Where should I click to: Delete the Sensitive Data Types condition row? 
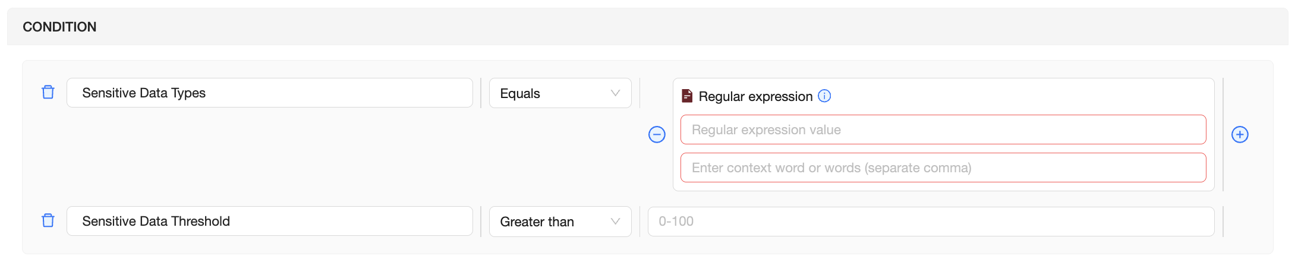(48, 93)
